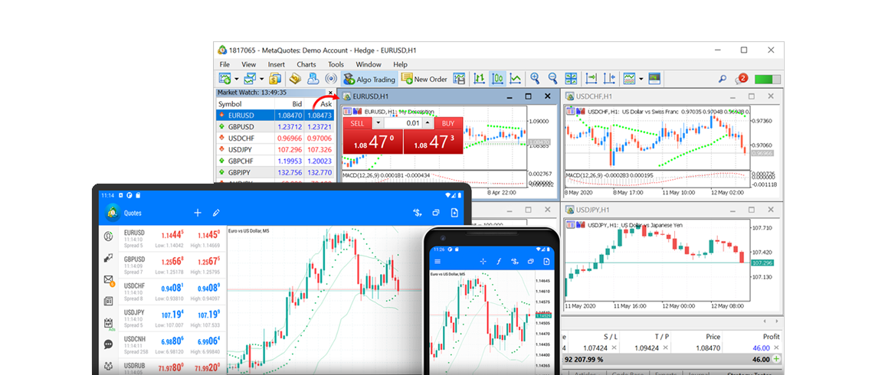This screenshot has width=875, height=375.
Task: Tap the pencil edit icon on tablet
Action: pos(216,212)
